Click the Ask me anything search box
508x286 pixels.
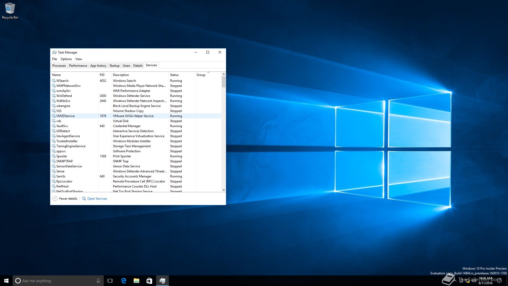[58, 281]
